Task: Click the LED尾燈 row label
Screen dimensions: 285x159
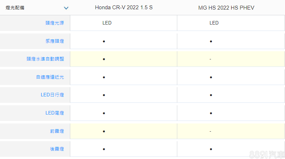Action: (55, 113)
